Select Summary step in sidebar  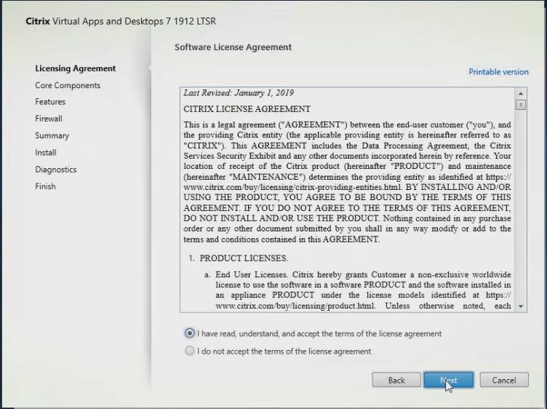[x=52, y=136]
